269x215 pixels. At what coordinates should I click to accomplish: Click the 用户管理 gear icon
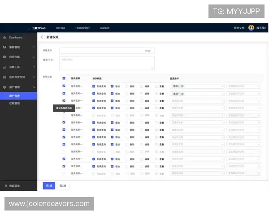coord(4,87)
